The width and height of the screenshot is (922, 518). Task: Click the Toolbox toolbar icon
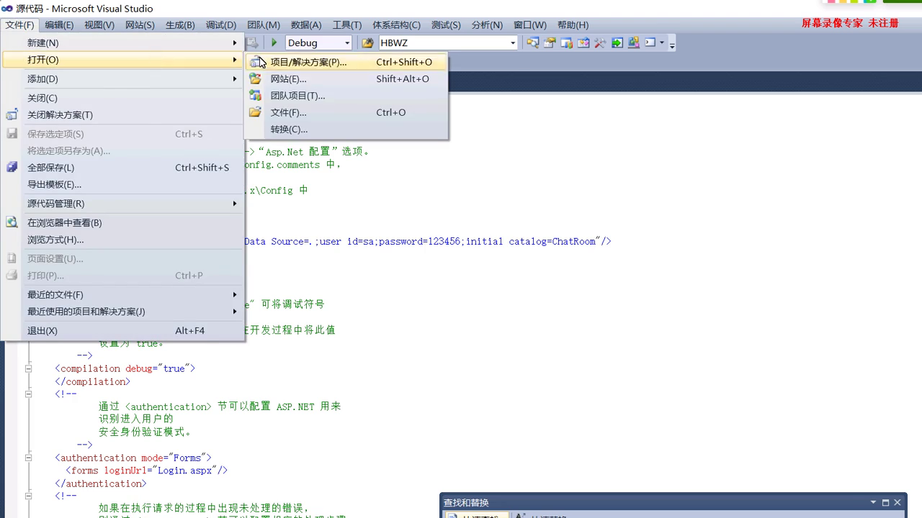(583, 43)
